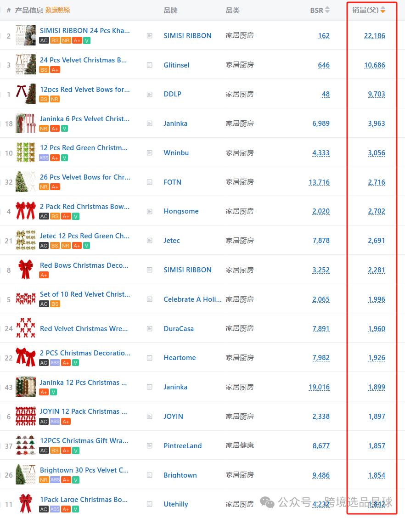Click BSR value 13,716

pyautogui.click(x=319, y=182)
